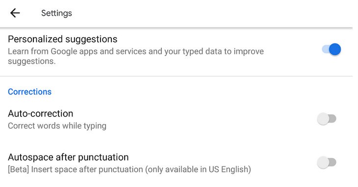Click the Settings title in header
Image resolution: width=358 pixels, height=187 pixels.
tap(56, 13)
